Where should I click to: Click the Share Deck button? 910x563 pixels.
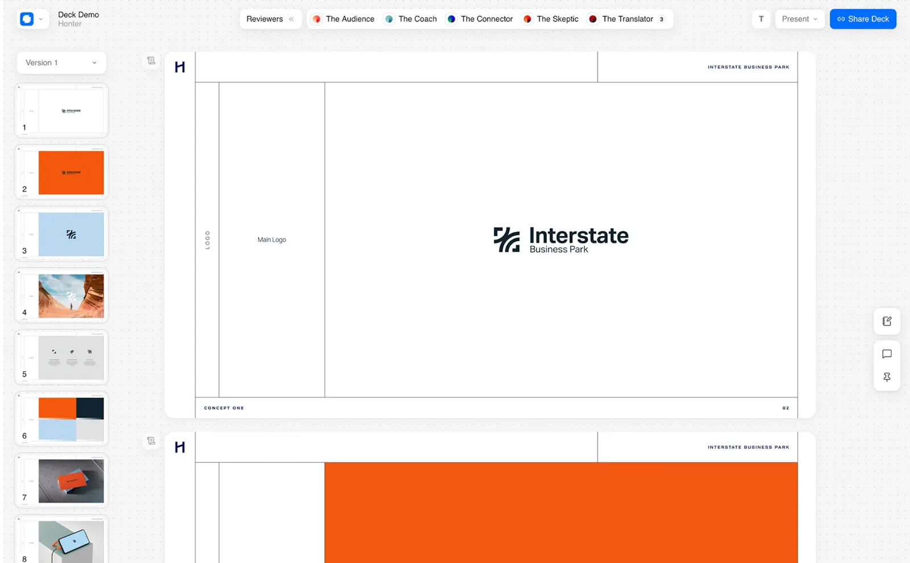[863, 19]
